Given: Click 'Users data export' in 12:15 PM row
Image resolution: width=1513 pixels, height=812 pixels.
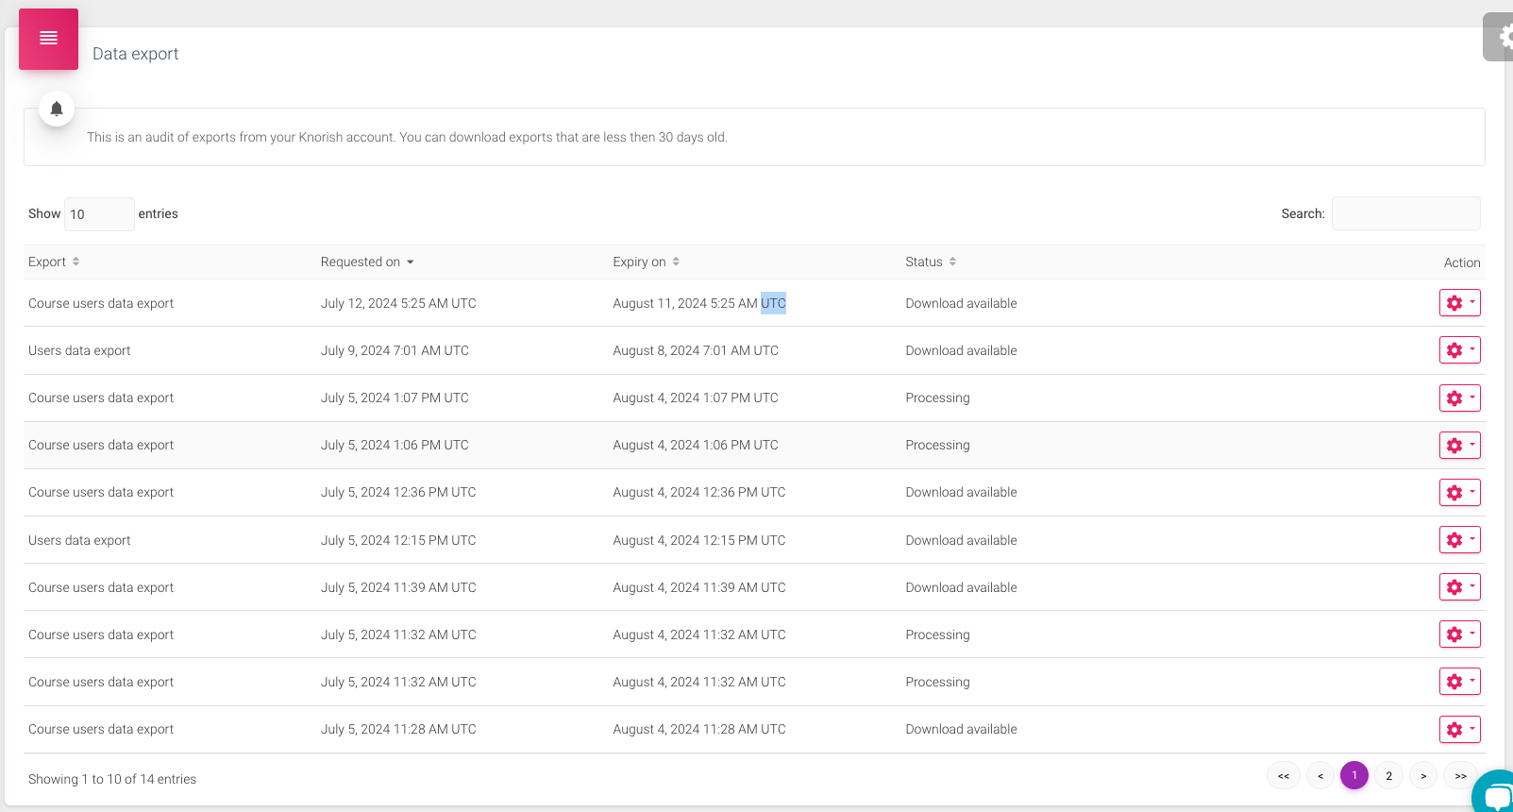Looking at the screenshot, I should (79, 540).
